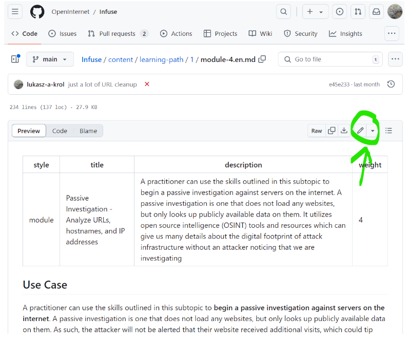This screenshot has height=341, width=407.
Task: Open the notifications inbox icon
Action: point(376,12)
